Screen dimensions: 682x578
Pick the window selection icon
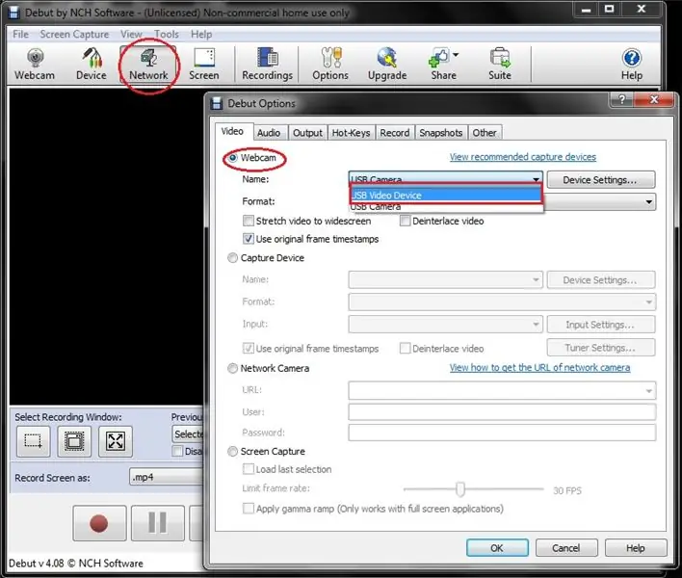coord(74,441)
